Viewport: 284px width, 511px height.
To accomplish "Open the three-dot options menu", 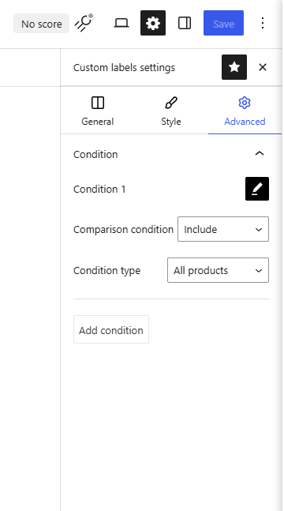I will [x=263, y=23].
